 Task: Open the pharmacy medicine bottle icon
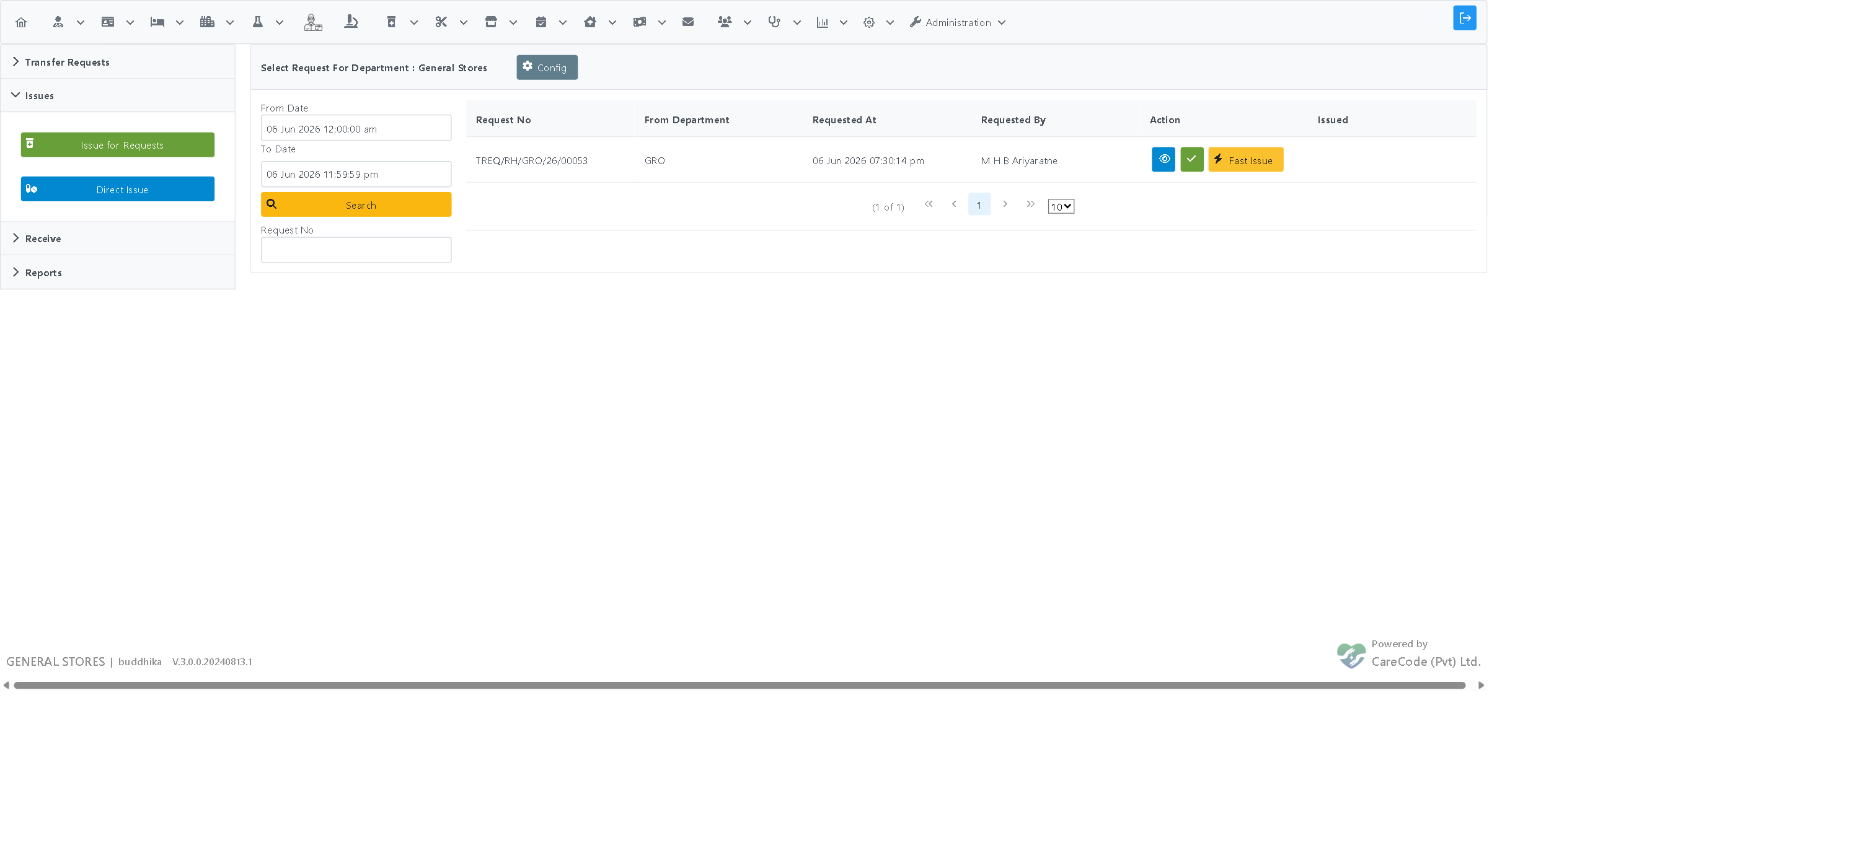[x=391, y=22]
